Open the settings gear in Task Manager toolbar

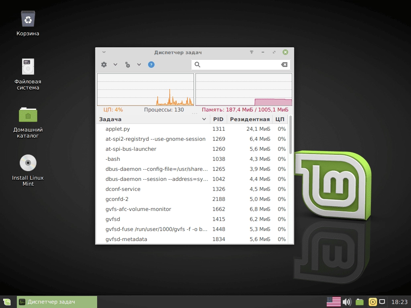point(104,65)
